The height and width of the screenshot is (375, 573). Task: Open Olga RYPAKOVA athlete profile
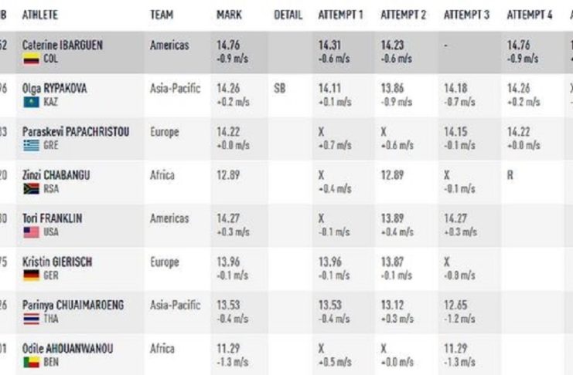click(54, 89)
